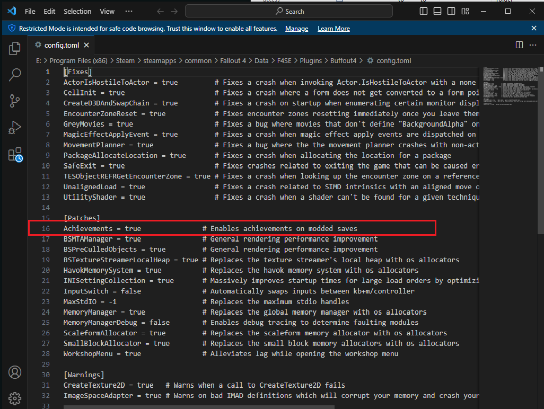Open the editor's More Actions ellipsis menu
The image size is (544, 409).
coord(533,45)
